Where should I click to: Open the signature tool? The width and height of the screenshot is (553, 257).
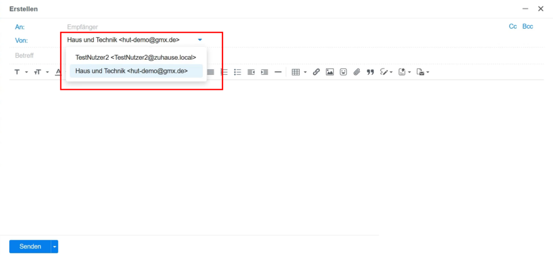[x=384, y=72]
